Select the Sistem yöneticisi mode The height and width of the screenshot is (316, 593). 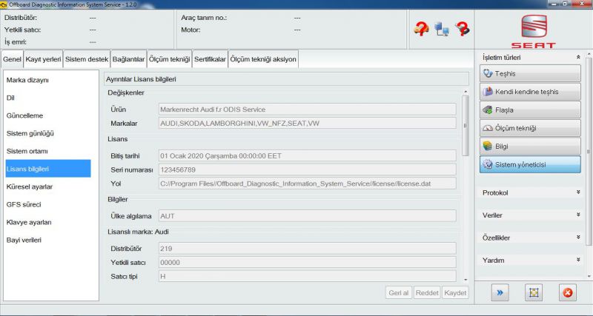530,164
